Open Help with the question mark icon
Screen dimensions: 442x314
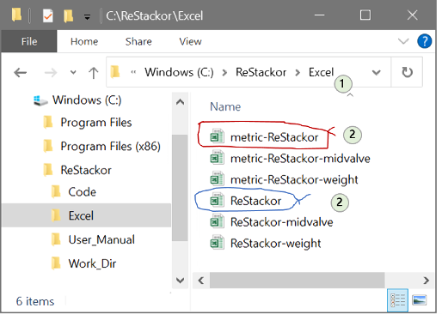(x=424, y=41)
